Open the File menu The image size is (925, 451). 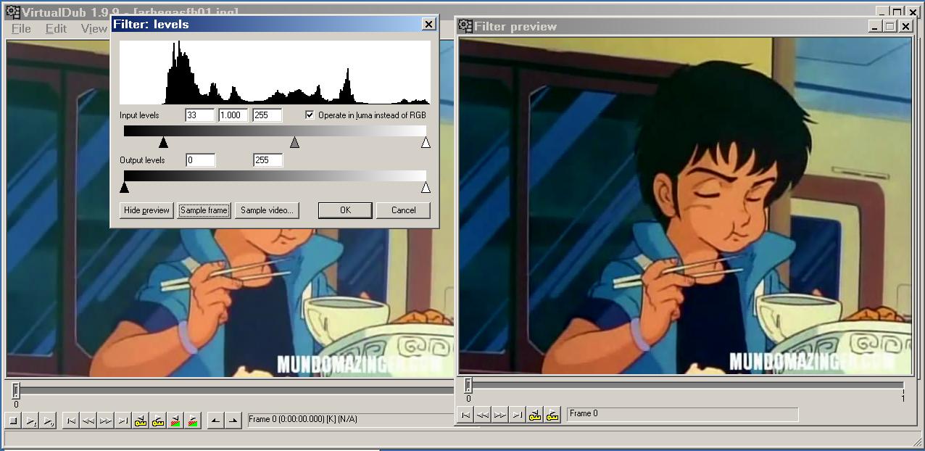click(21, 29)
